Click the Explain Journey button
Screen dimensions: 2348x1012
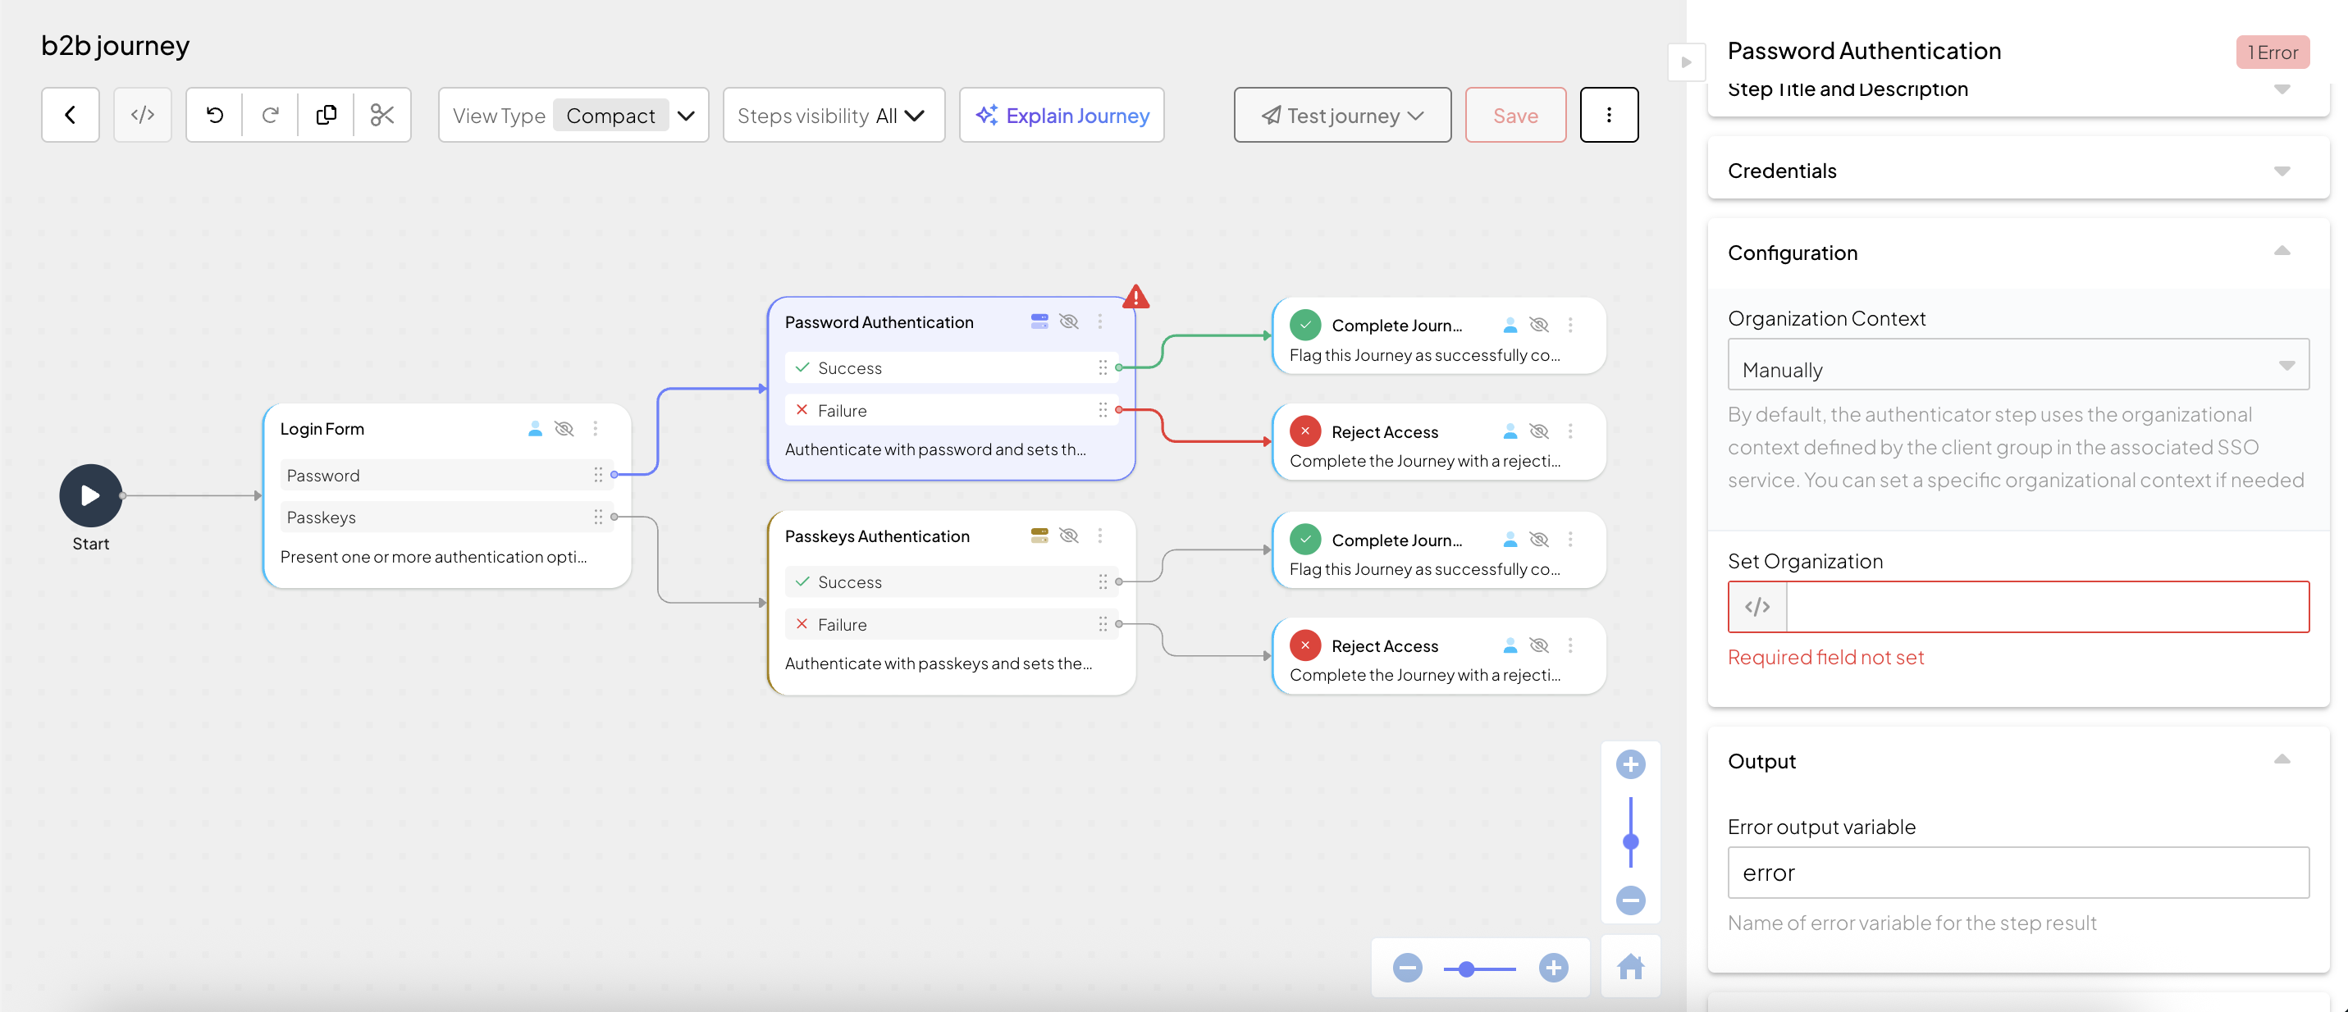coord(1062,116)
